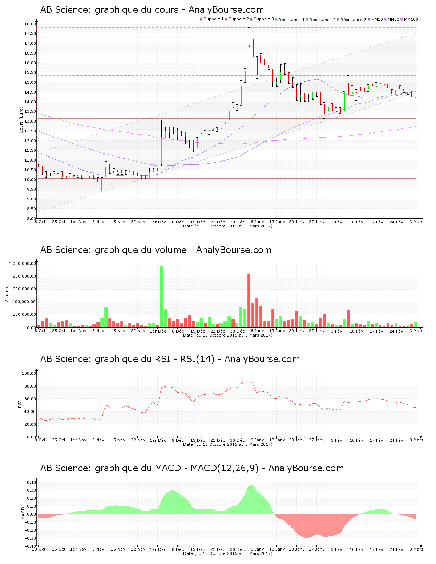436x564 pixels.
Task: Click the Support 3 legend entry
Action: tap(262, 19)
